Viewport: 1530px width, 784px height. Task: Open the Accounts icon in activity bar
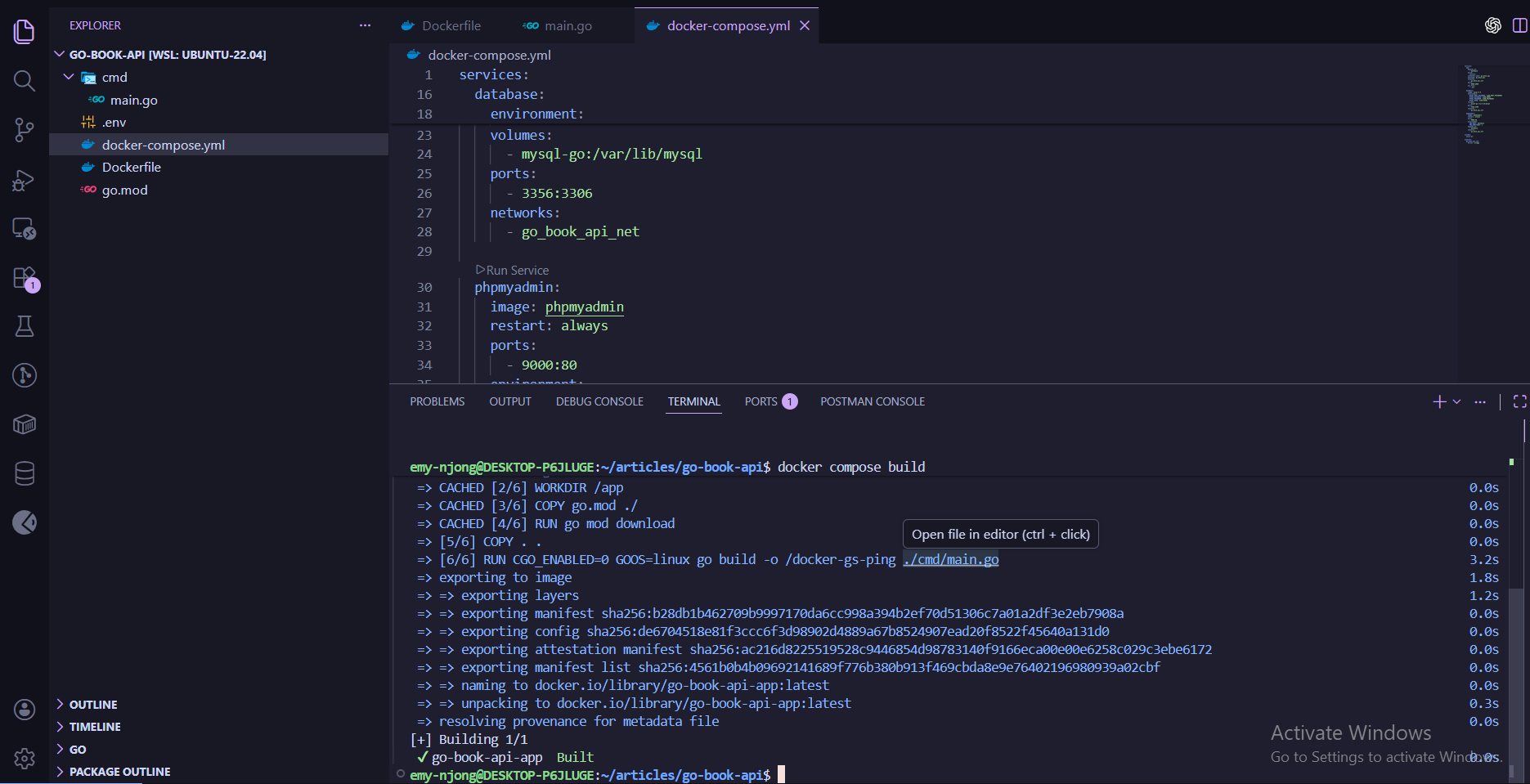click(x=25, y=710)
